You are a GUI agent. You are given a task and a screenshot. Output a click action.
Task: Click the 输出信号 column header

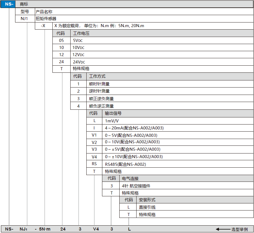(x=113, y=113)
